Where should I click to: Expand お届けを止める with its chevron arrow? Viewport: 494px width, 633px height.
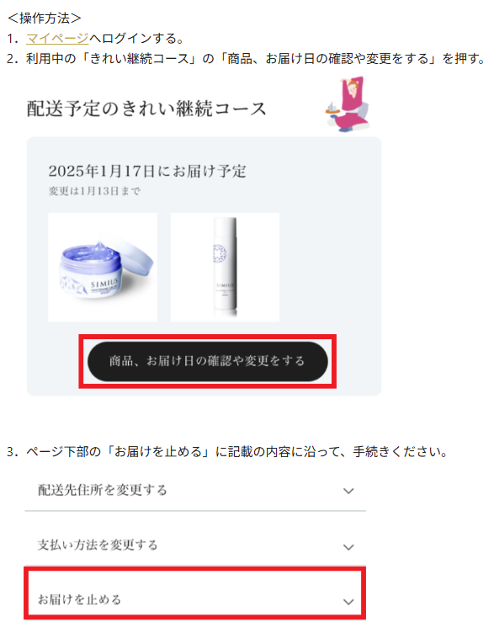click(x=348, y=602)
